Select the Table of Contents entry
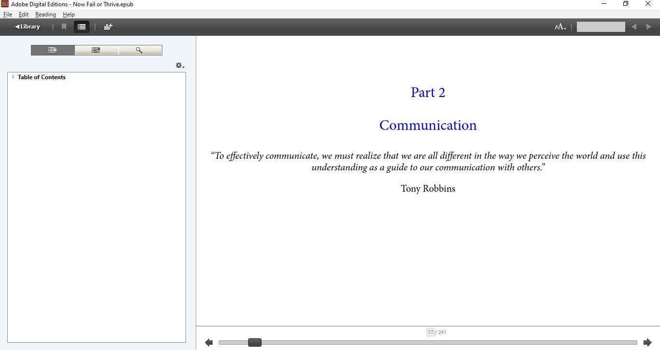This screenshot has width=660, height=350. [x=42, y=77]
